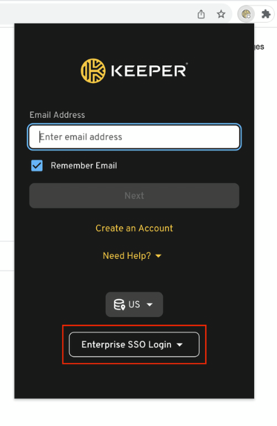Uncheck the Remember Email checkbox
Image resolution: width=277 pixels, height=426 pixels.
pyautogui.click(x=37, y=165)
